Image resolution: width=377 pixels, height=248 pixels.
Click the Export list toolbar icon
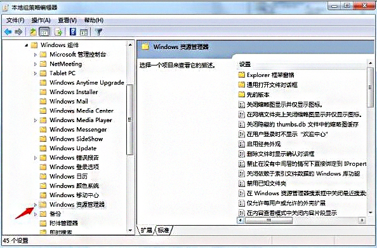pyautogui.click(x=58, y=32)
